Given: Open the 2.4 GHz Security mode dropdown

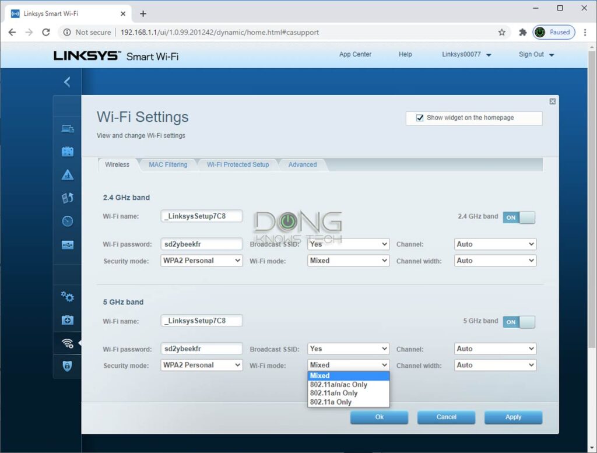Looking at the screenshot, I should 201,261.
